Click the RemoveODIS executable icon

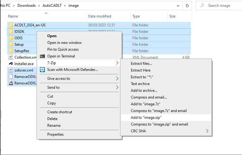click(x=11, y=83)
